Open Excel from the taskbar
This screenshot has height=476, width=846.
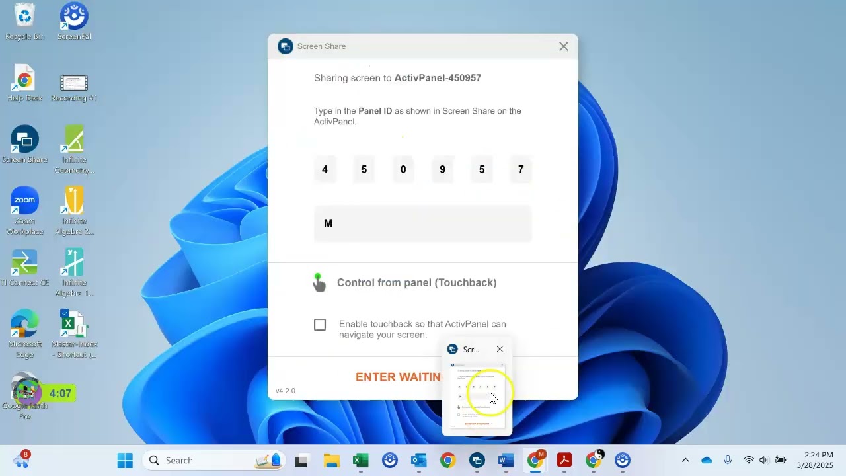point(361,460)
